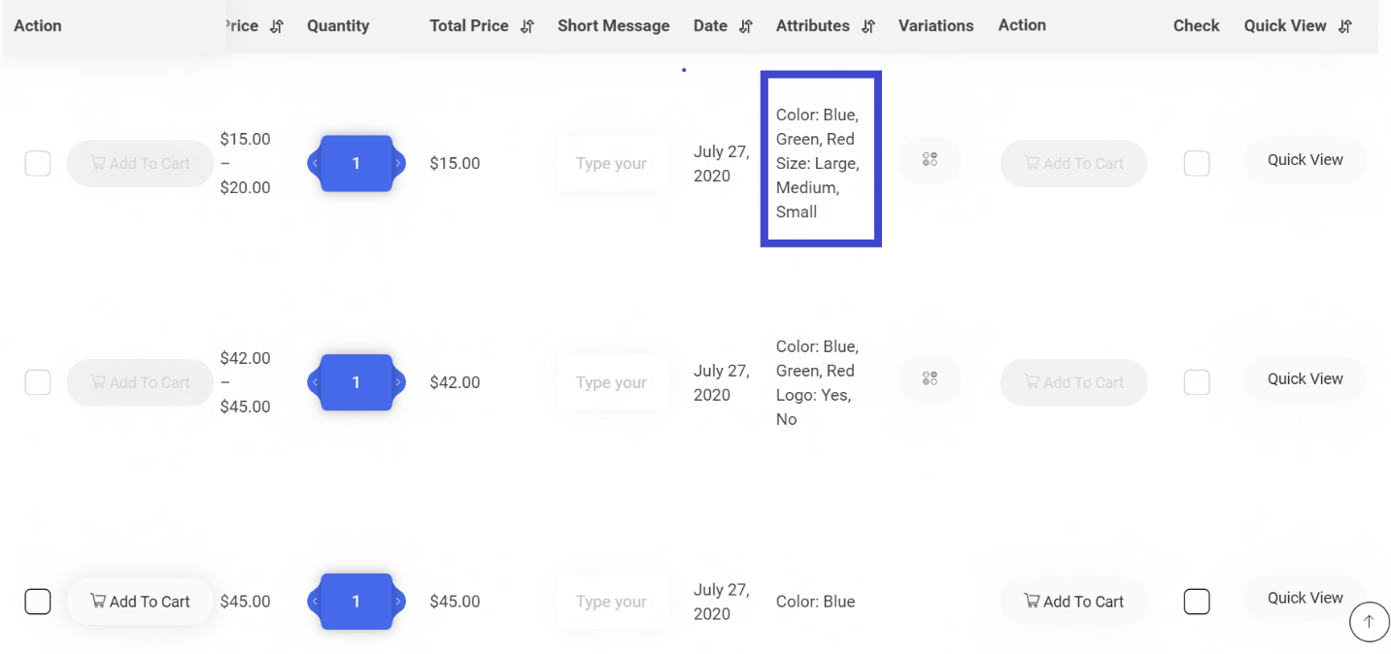
Task: Sort the table by Date icon
Action: pos(746,26)
